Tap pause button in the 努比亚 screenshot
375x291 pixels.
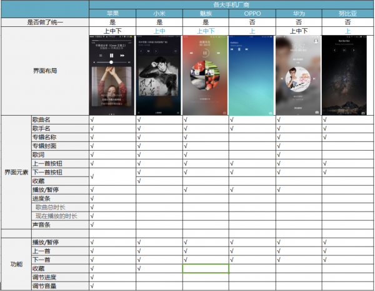tap(344, 50)
